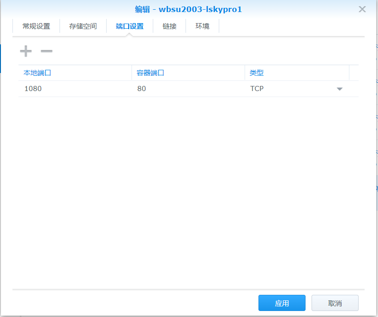The height and width of the screenshot is (317, 378).
Task: Switch to the 常规设置 tab
Action: [x=36, y=26]
